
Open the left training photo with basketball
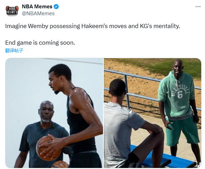(x=54, y=113)
